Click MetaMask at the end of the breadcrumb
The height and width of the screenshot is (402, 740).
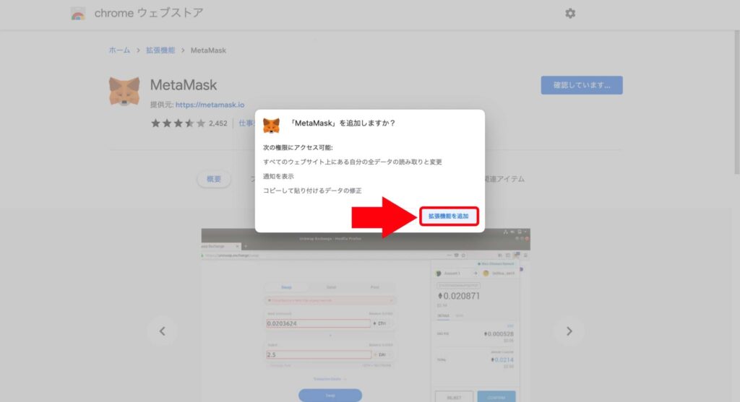(x=208, y=50)
